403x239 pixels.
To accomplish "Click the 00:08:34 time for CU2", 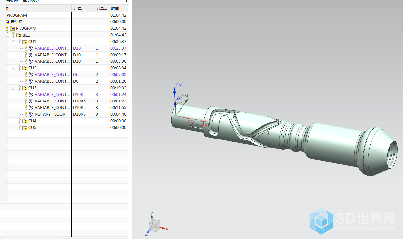I will point(118,68).
